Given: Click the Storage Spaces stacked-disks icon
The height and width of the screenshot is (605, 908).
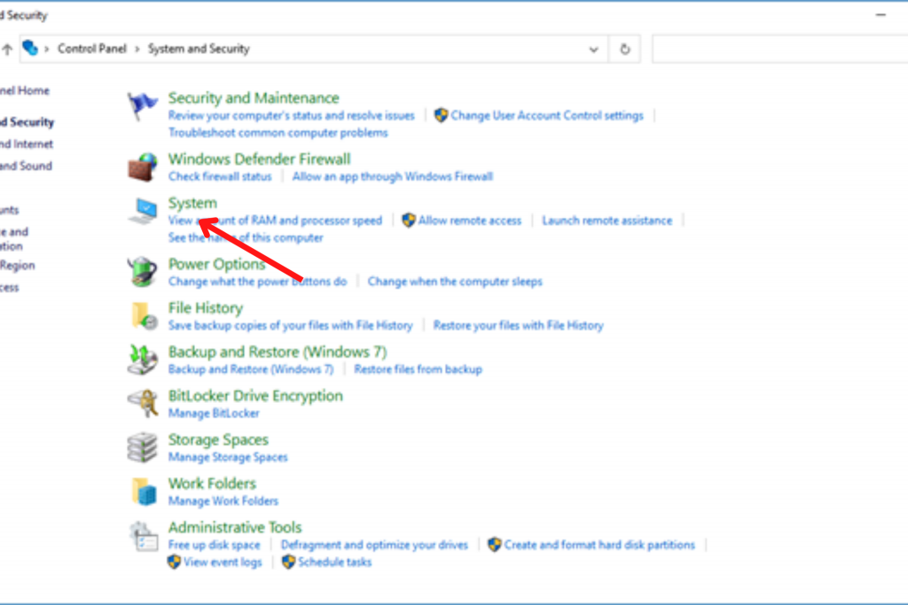Looking at the screenshot, I should (x=144, y=447).
